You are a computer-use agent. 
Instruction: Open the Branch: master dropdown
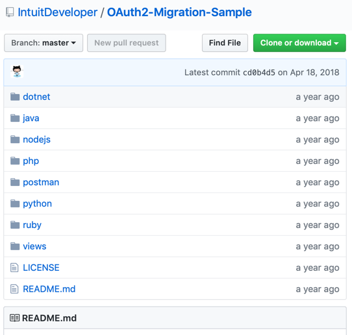[x=44, y=43]
